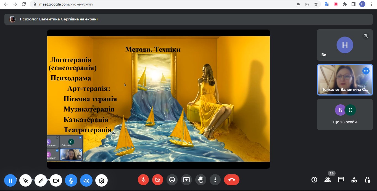The image size is (377, 191).
Task: Open meeting details info panel
Action: [314, 180]
